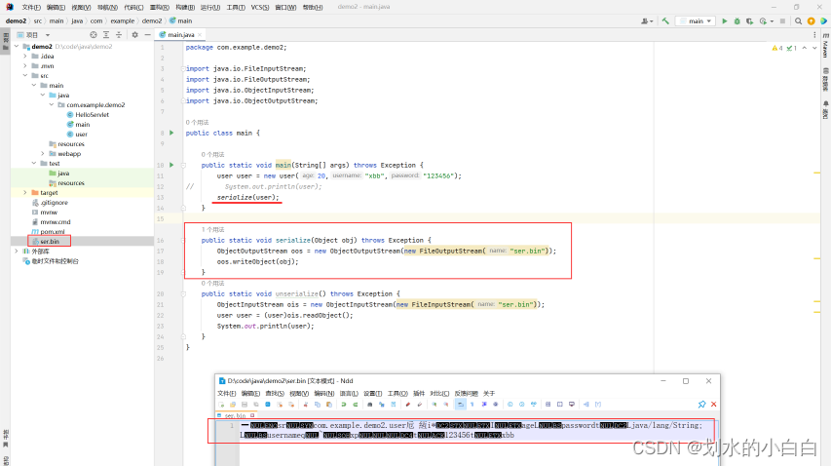Click the main class breadcrumb

pos(181,21)
